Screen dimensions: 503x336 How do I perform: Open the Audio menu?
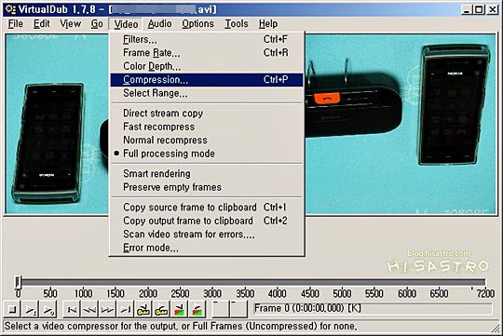159,24
